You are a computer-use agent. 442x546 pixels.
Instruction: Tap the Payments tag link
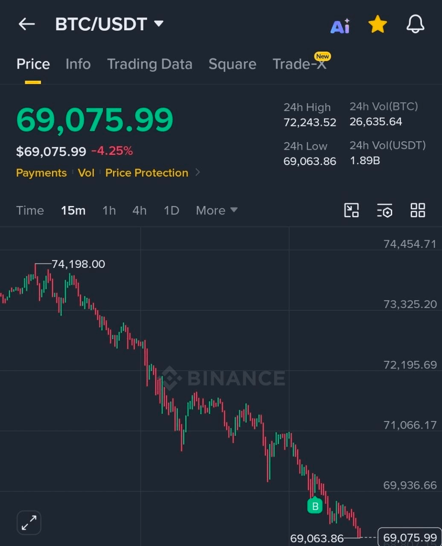[41, 173]
